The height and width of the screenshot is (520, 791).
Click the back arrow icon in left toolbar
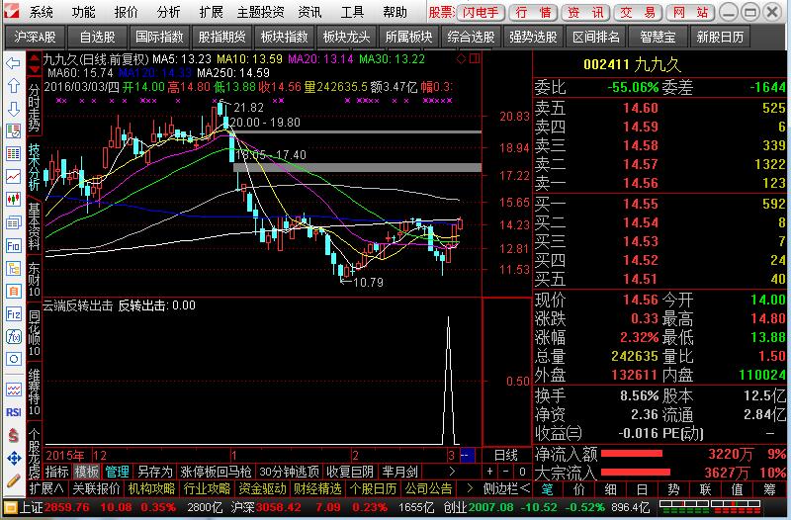click(x=13, y=62)
